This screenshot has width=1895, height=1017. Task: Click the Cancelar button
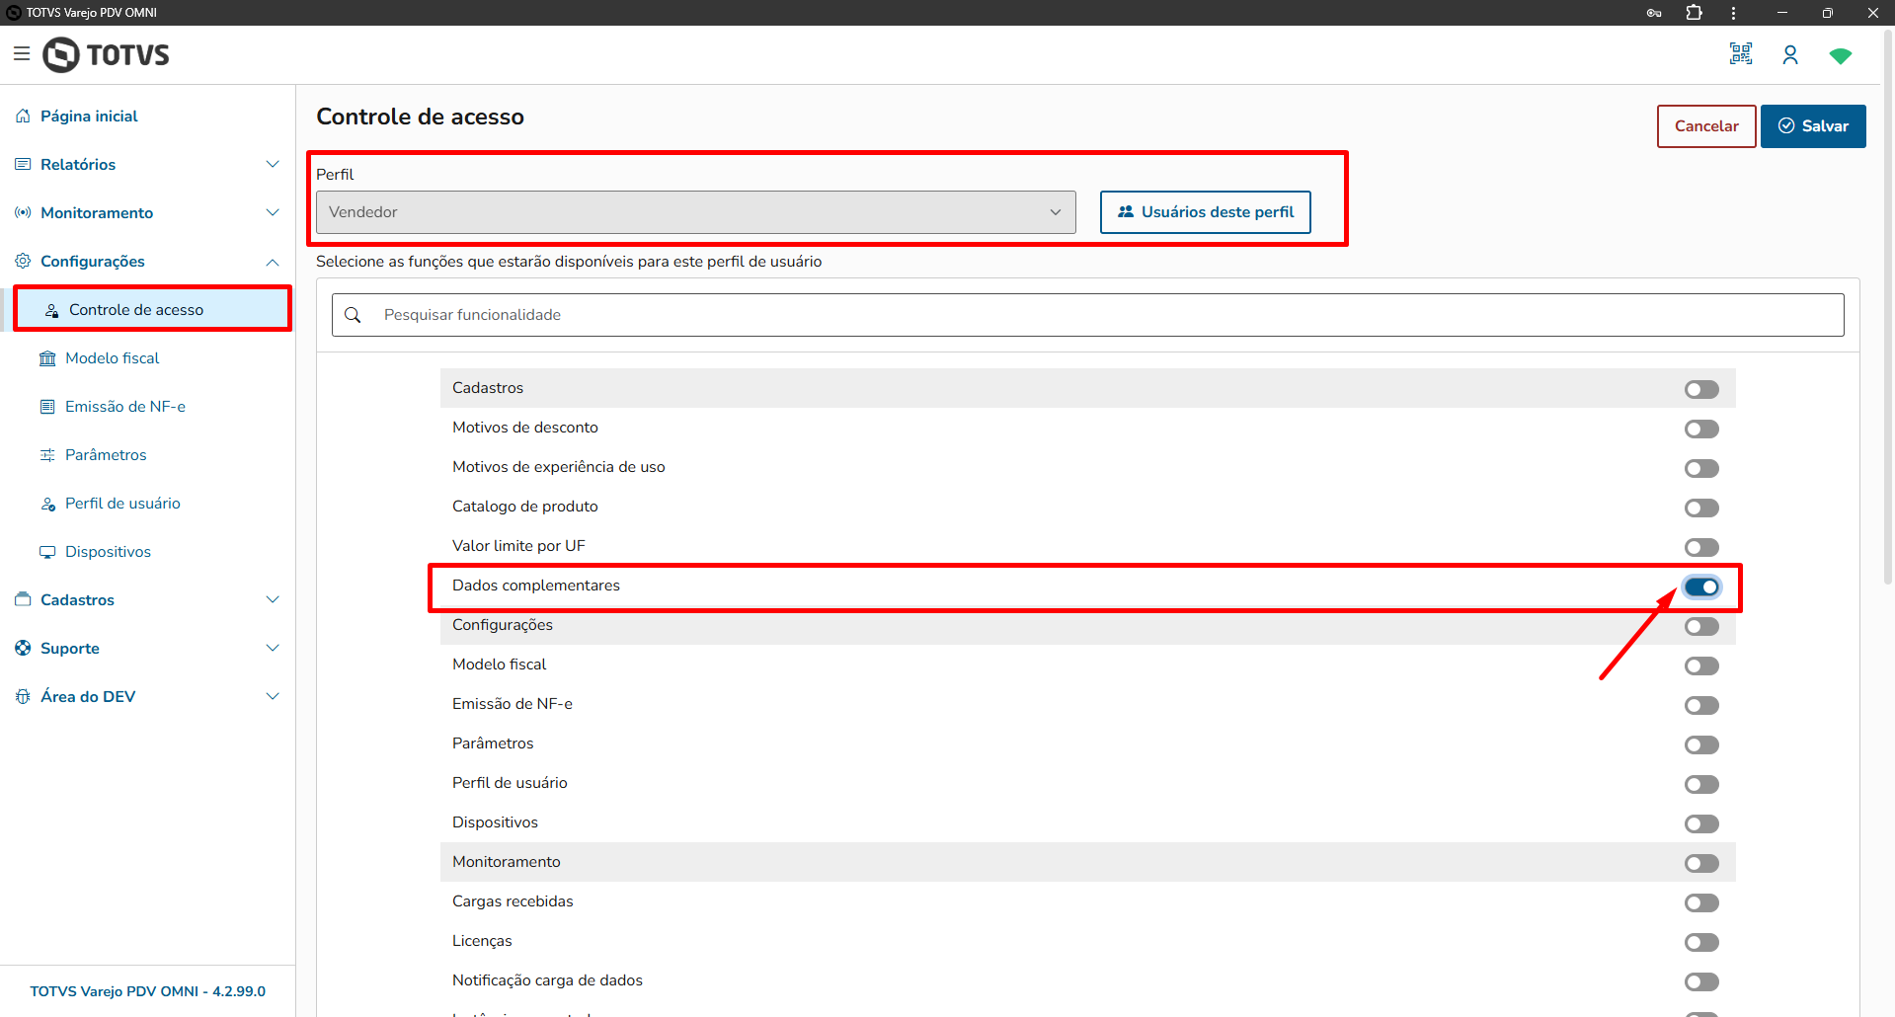coord(1706,126)
